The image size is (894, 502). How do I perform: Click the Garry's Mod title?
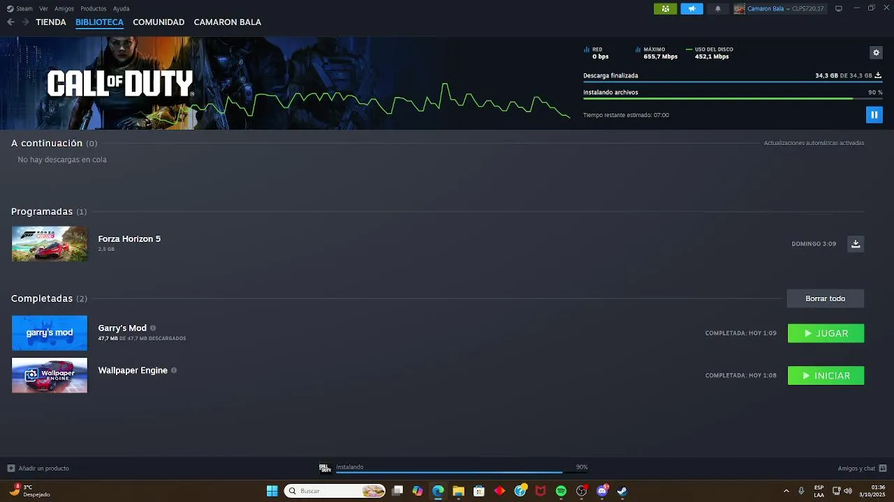[122, 328]
